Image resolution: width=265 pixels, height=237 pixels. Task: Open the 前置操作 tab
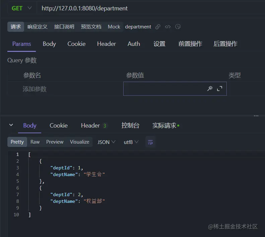190,44
